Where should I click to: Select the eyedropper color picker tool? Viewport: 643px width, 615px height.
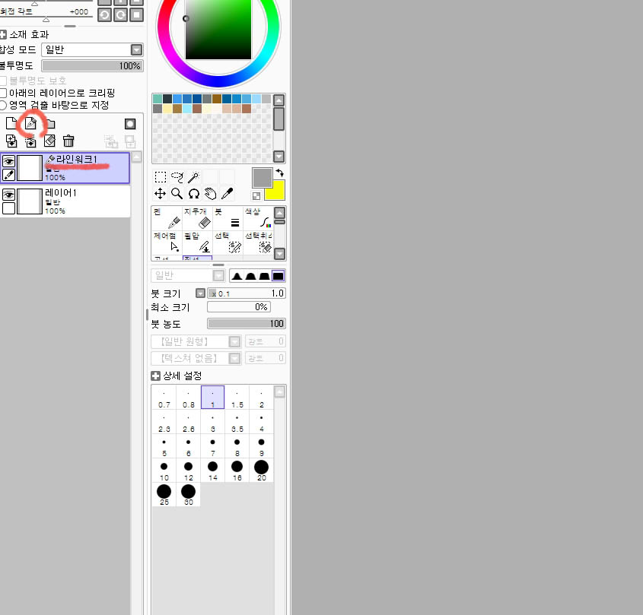click(226, 194)
